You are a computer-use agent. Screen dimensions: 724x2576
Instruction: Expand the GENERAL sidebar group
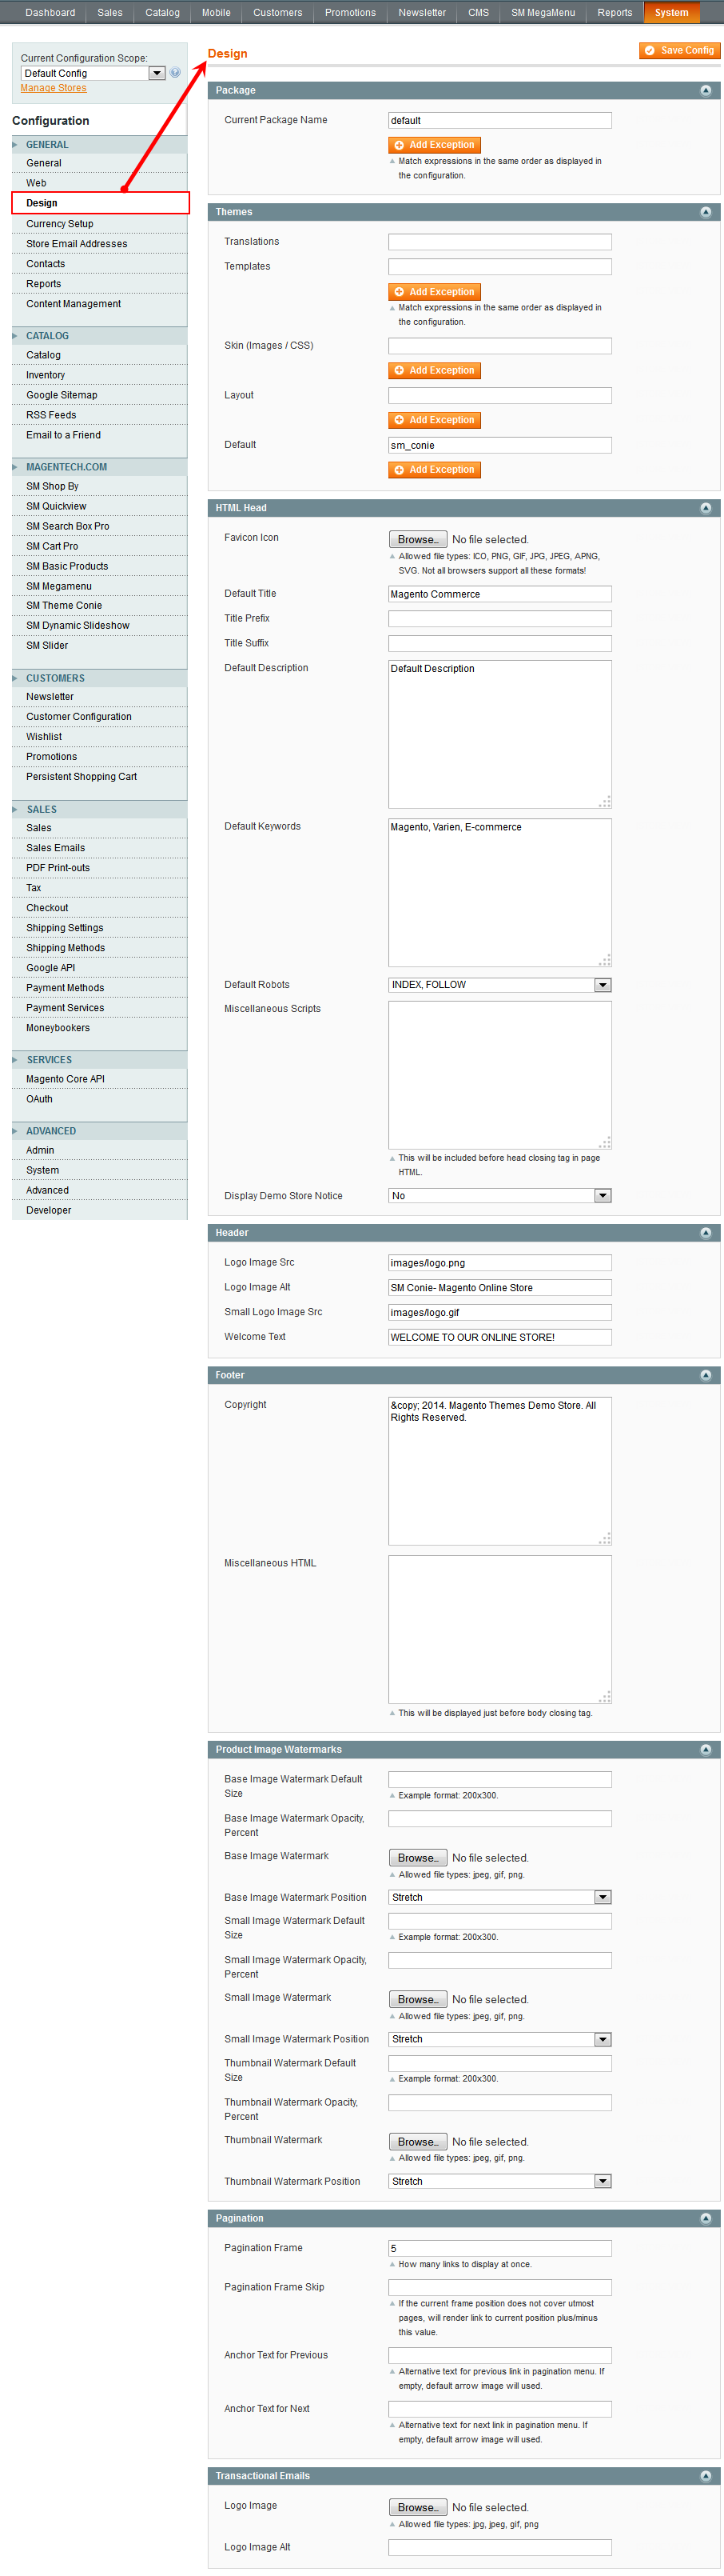[x=99, y=145]
